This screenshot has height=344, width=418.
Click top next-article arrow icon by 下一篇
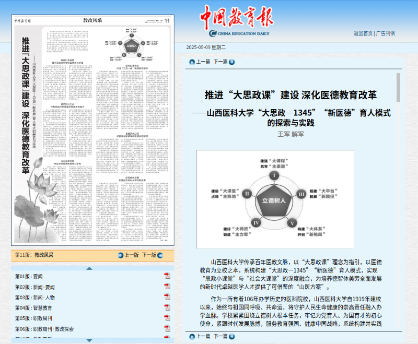[232, 62]
